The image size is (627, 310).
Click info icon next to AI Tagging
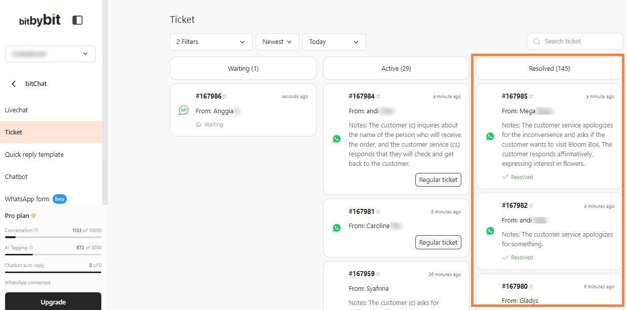click(x=31, y=248)
